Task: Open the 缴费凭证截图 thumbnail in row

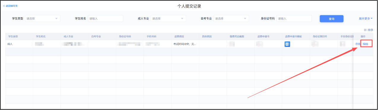Action: 232,44
